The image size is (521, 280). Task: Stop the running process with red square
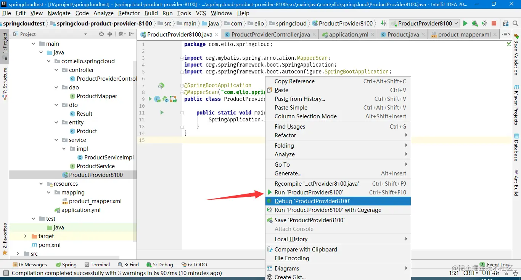click(x=494, y=24)
